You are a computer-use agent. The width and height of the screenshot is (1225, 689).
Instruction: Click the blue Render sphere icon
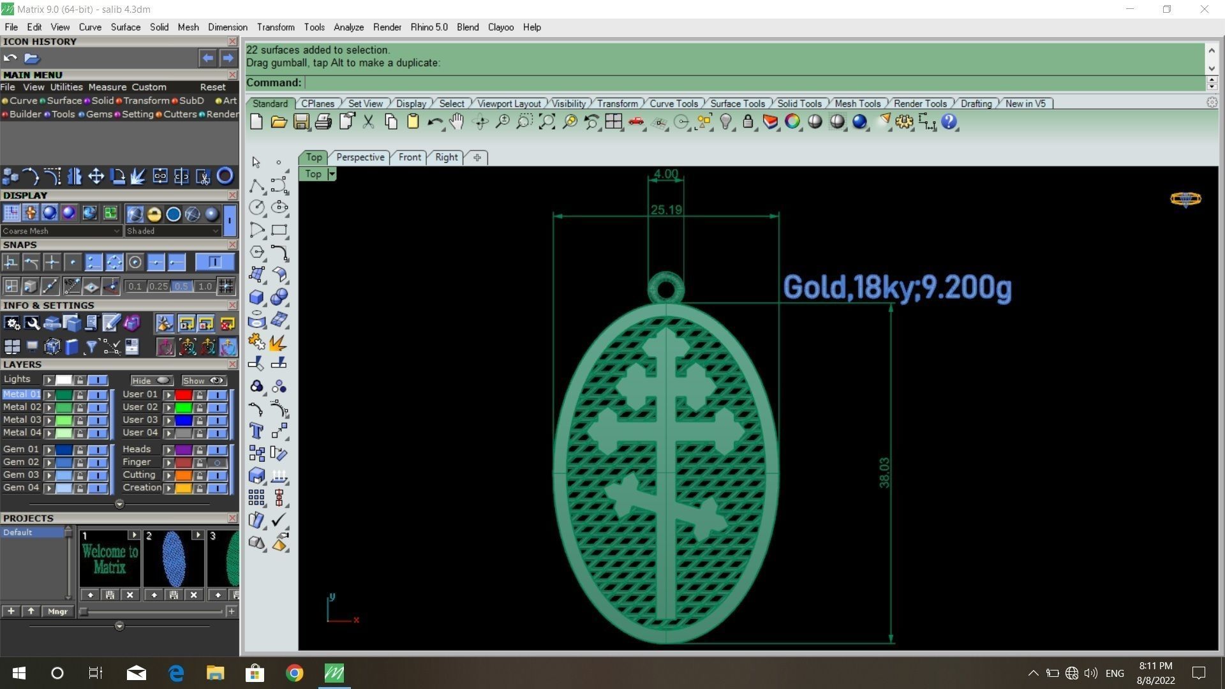(859, 122)
